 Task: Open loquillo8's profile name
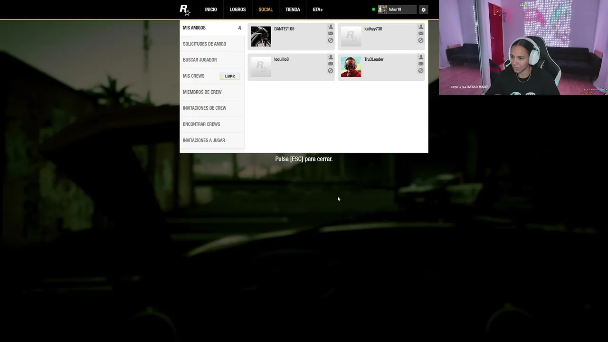click(281, 59)
